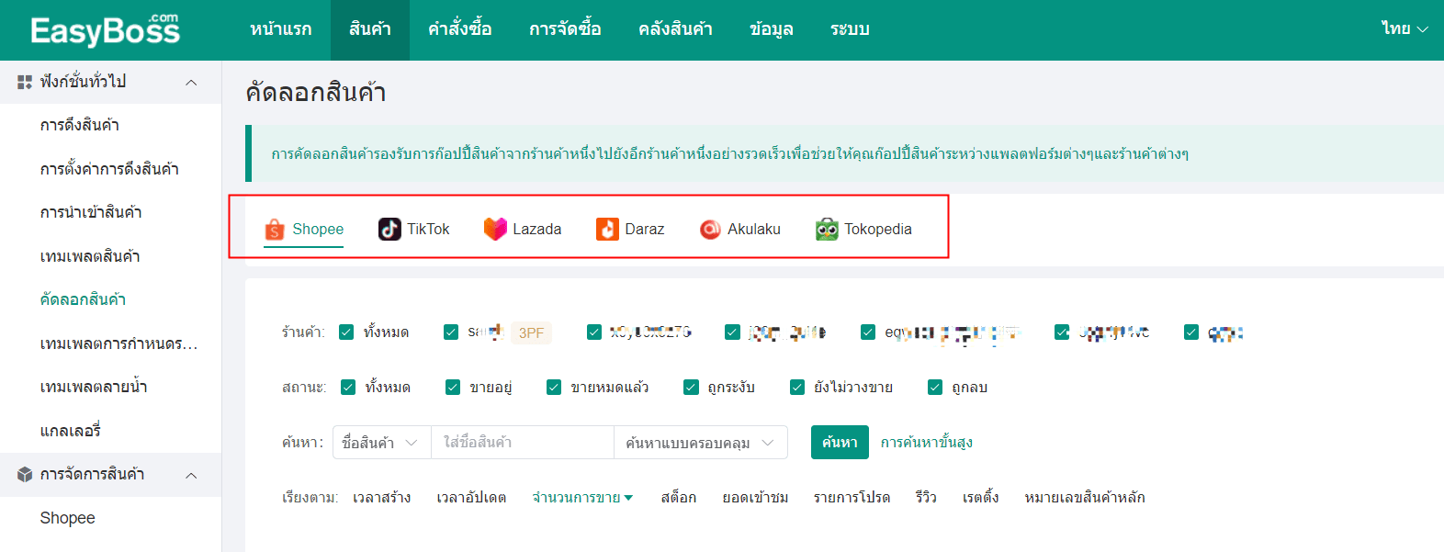Image resolution: width=1444 pixels, height=552 pixels.
Task: Switch to the Lazada platform tab
Action: point(523,229)
